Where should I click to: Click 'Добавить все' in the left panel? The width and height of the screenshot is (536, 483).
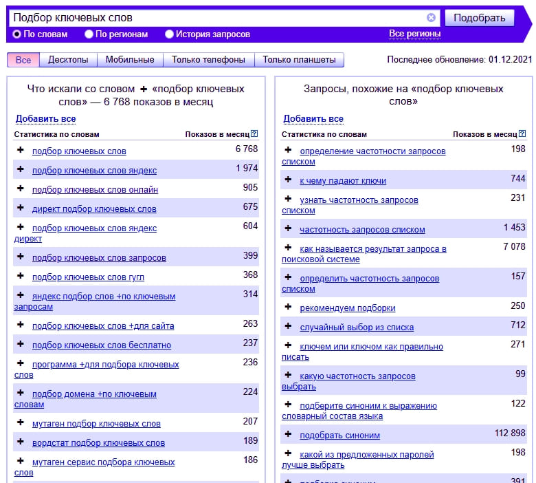[46, 119]
